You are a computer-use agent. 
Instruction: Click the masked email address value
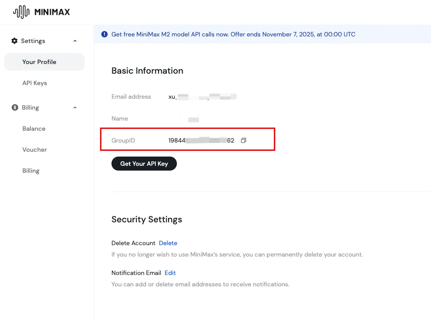[x=202, y=96]
